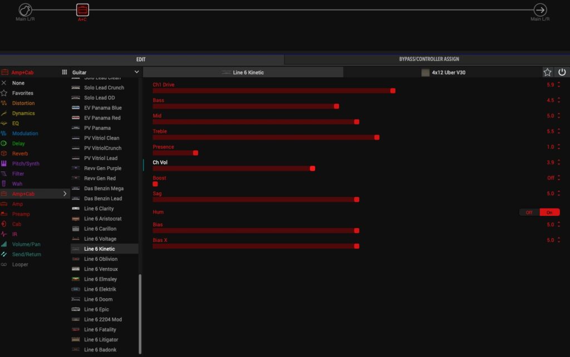Click the Main L/R input node icon
Screen dimensions: 570x357
tap(25, 10)
